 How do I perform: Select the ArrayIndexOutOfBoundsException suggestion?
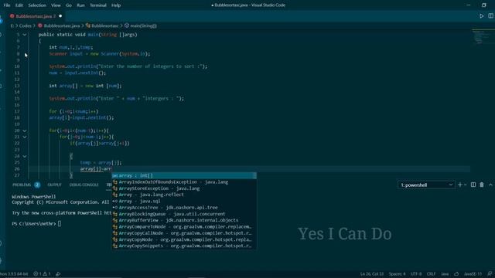184,182
